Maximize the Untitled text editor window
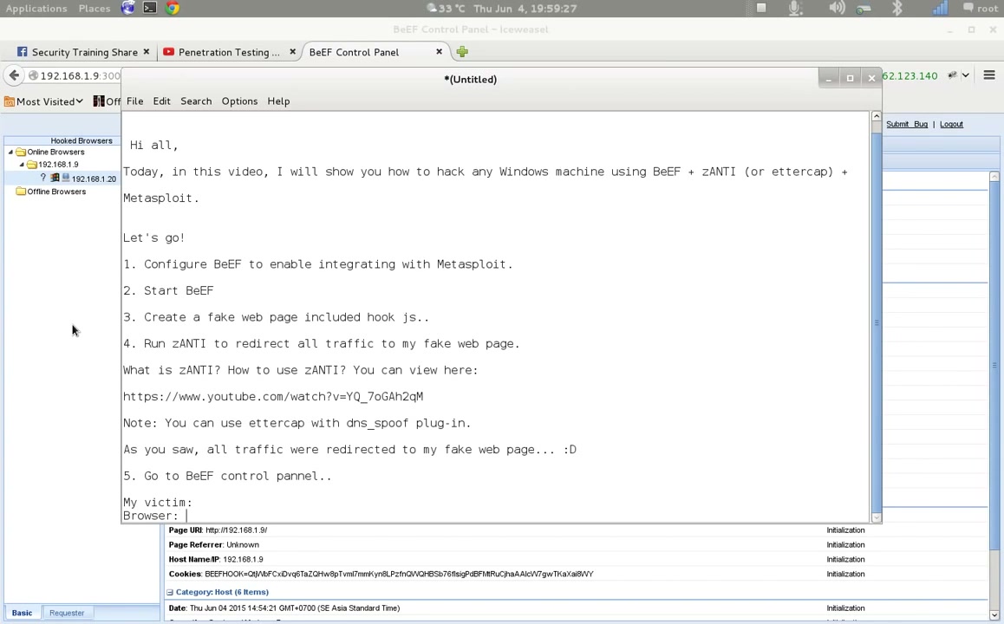Screen dimensions: 1004x624 tap(850, 79)
